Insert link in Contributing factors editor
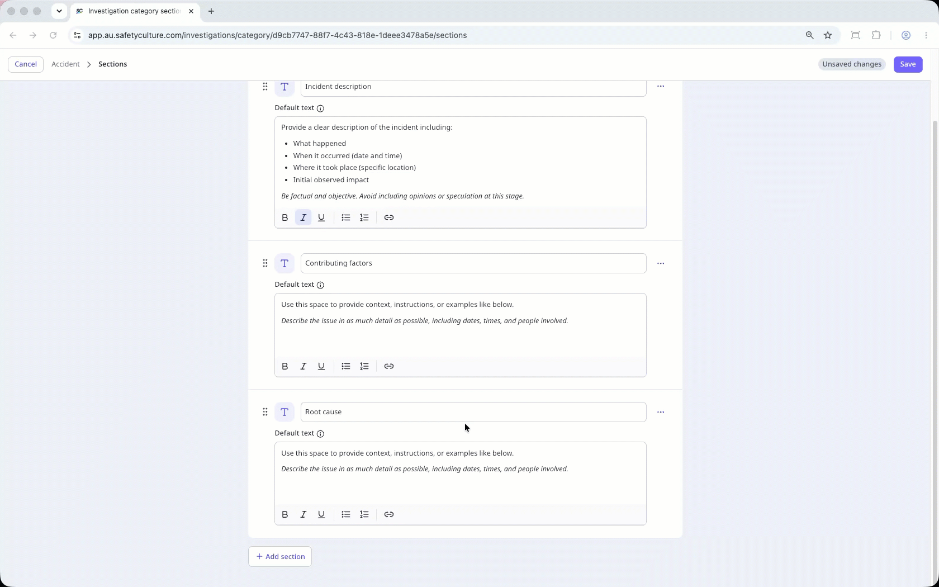939x587 pixels. click(389, 366)
